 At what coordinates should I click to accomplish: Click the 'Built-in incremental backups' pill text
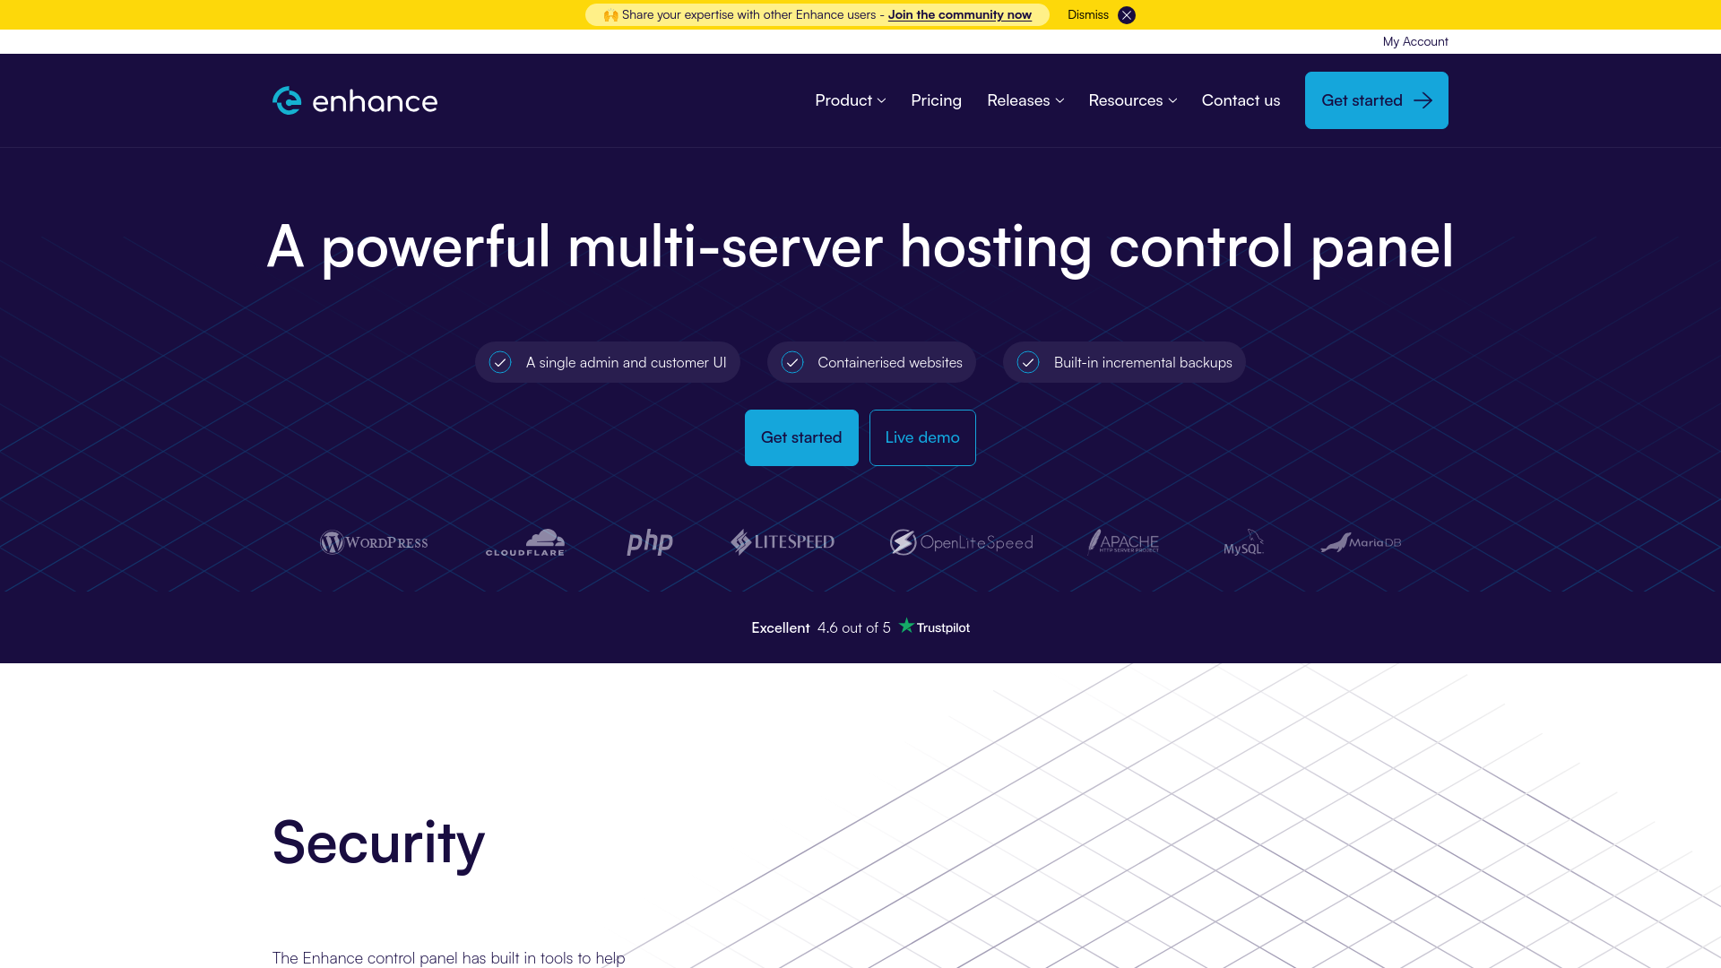point(1143,362)
